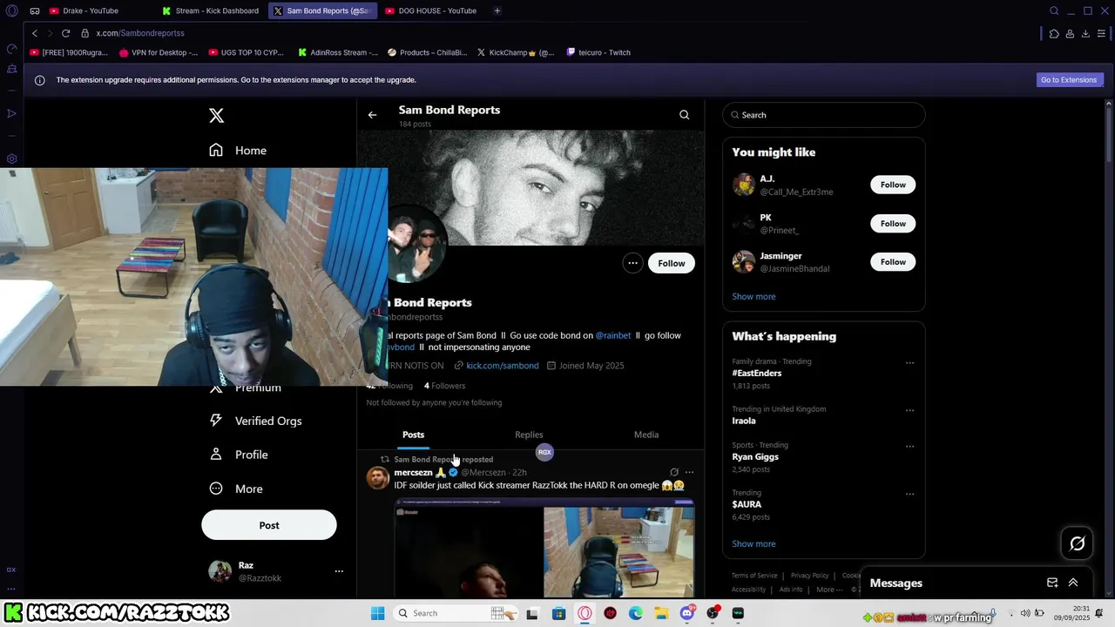Click the Profile person icon
1115x627 pixels.
click(x=216, y=455)
